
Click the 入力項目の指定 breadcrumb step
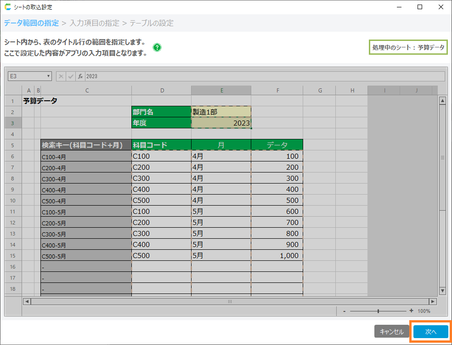(x=95, y=23)
